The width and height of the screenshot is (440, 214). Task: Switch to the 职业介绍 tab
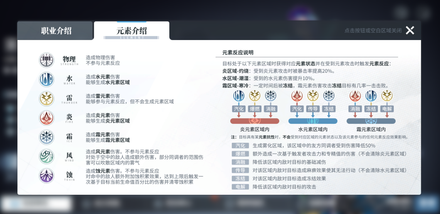coord(56,31)
